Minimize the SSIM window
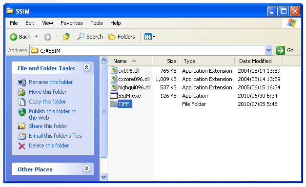Screen dimensions: 306x187 272,11
